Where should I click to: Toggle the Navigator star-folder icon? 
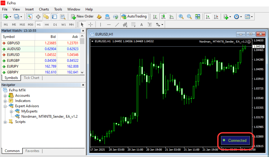tap(46, 16)
